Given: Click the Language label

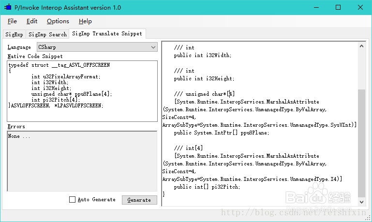Looking at the screenshot, I should pos(19,47).
